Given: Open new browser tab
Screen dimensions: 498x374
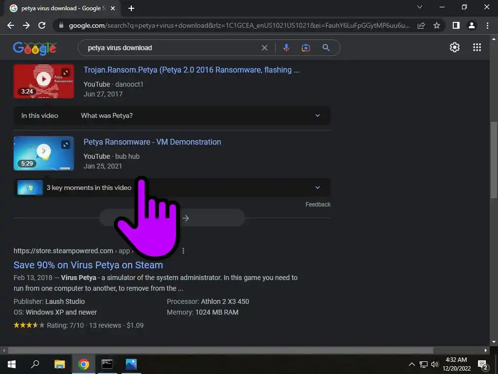Looking at the screenshot, I should tap(131, 8).
